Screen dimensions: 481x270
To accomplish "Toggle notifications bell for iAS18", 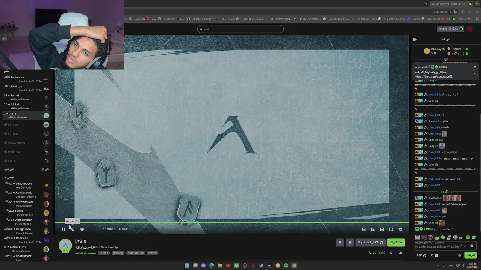I will pos(340,242).
